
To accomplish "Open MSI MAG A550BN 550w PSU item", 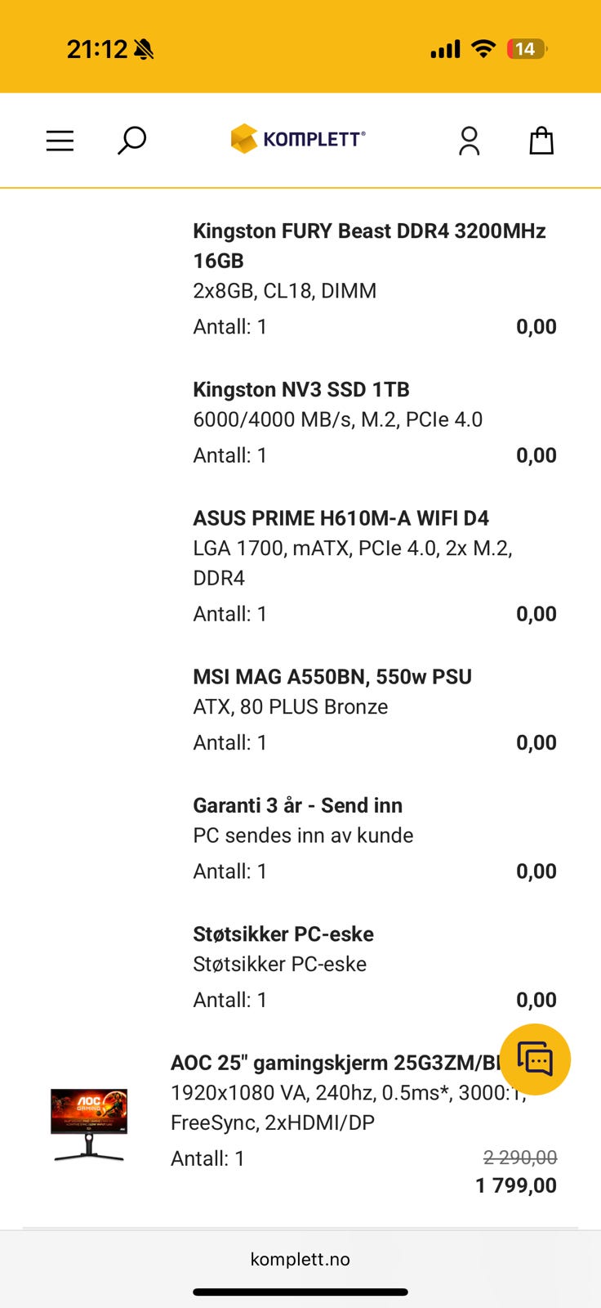I will coord(332,677).
